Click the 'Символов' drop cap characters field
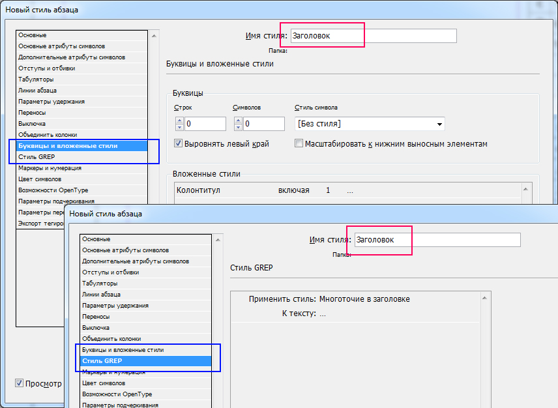 (x=264, y=124)
